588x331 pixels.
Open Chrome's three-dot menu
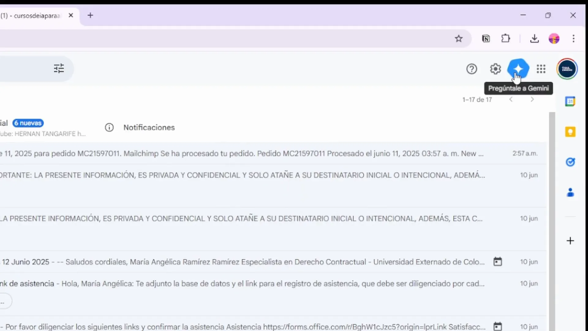point(573,39)
